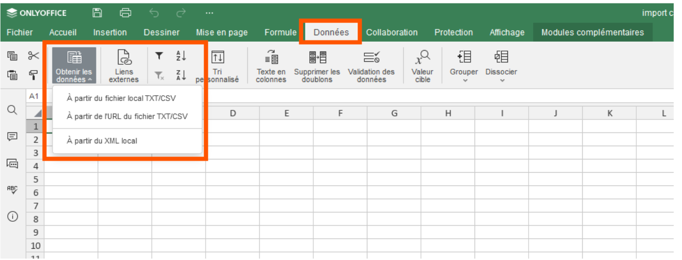
Task: Click the Spell check ABC icon
Action: click(12, 189)
